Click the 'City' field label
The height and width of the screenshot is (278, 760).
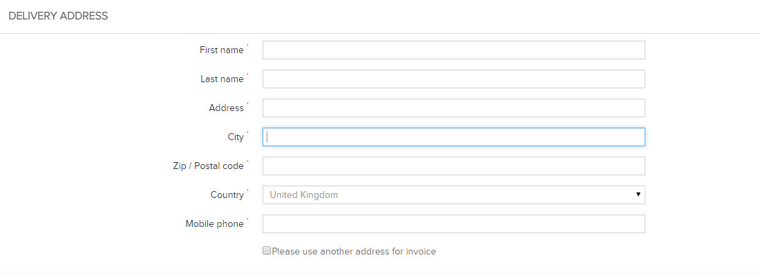(236, 137)
